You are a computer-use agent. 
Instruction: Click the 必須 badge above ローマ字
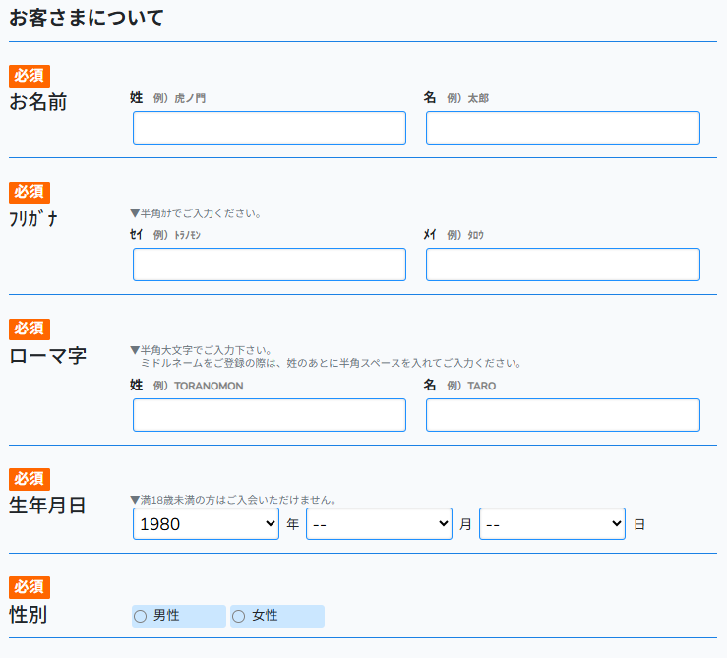tap(29, 329)
